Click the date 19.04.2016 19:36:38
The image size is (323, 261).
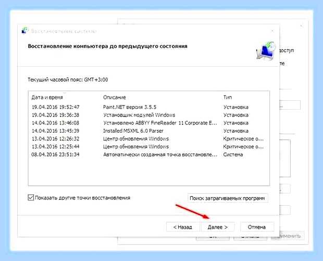pos(55,115)
